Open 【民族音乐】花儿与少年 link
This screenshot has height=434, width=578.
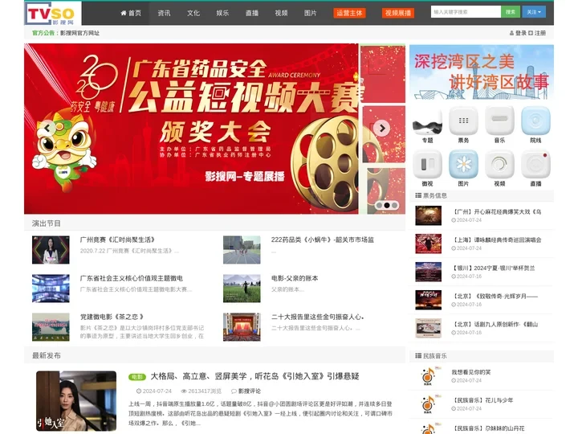tap(482, 400)
